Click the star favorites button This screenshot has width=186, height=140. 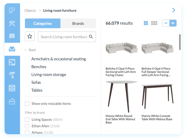point(30,37)
